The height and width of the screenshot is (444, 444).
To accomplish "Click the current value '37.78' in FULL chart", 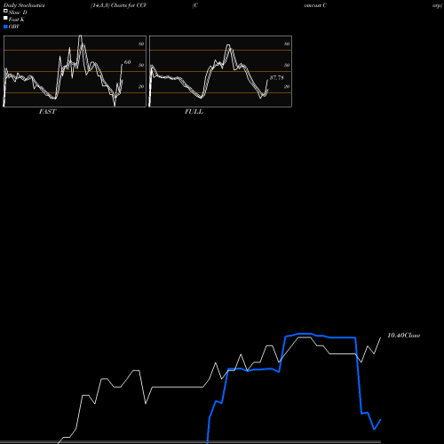I will click(277, 78).
